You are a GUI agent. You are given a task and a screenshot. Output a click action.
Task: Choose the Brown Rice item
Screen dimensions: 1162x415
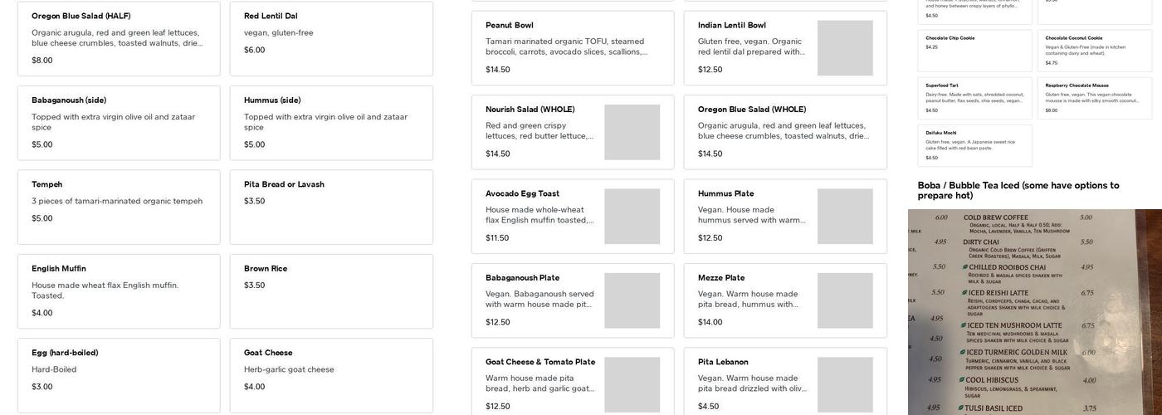(x=331, y=290)
